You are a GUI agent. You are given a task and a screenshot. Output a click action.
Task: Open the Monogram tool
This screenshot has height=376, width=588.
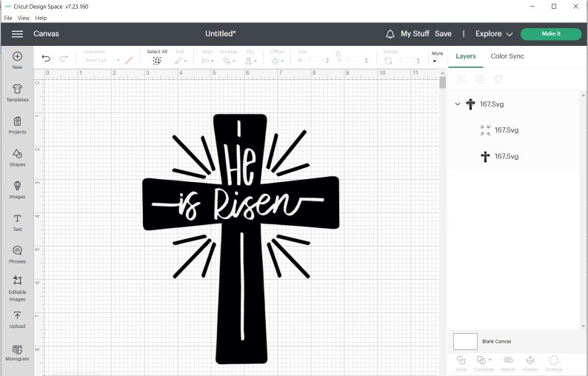pyautogui.click(x=17, y=352)
